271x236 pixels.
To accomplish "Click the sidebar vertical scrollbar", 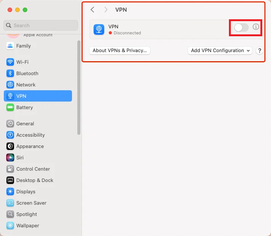I will 79,88.
